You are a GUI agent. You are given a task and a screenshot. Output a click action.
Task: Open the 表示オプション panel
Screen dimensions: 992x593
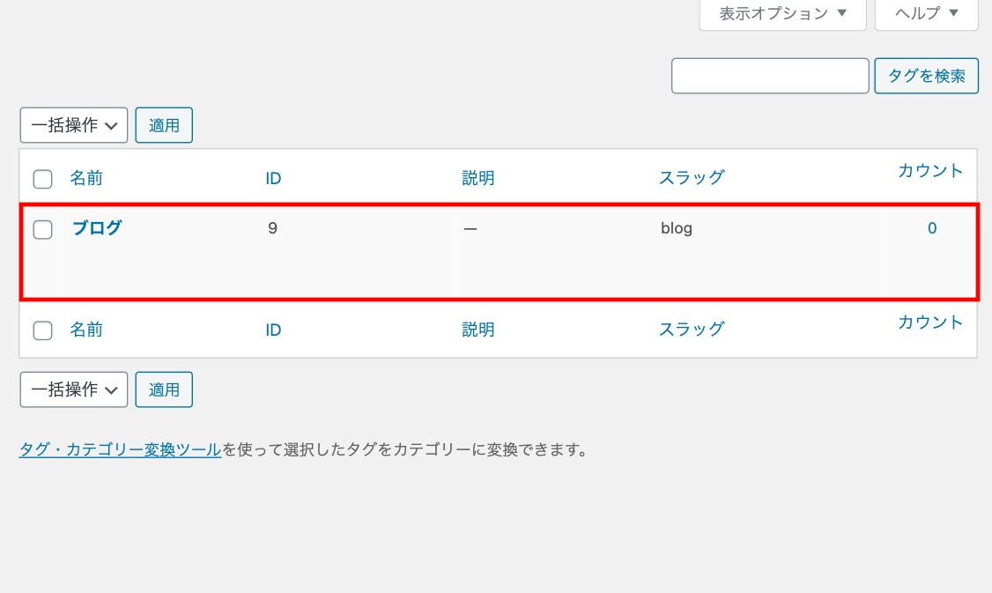point(781,14)
